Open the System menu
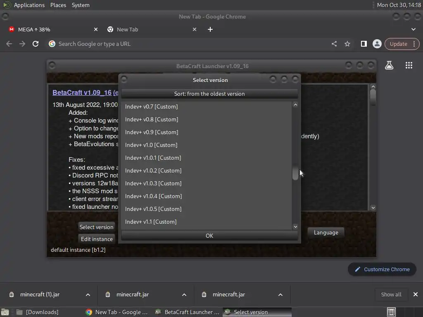Screen dimensions: 423x317 pos(81,5)
